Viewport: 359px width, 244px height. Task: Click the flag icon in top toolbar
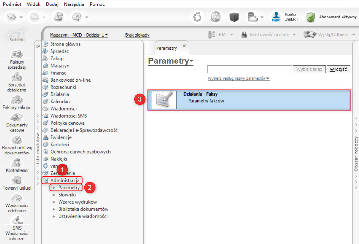click(59, 17)
